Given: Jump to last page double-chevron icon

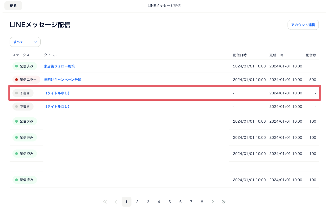Looking at the screenshot, I should click(x=224, y=202).
